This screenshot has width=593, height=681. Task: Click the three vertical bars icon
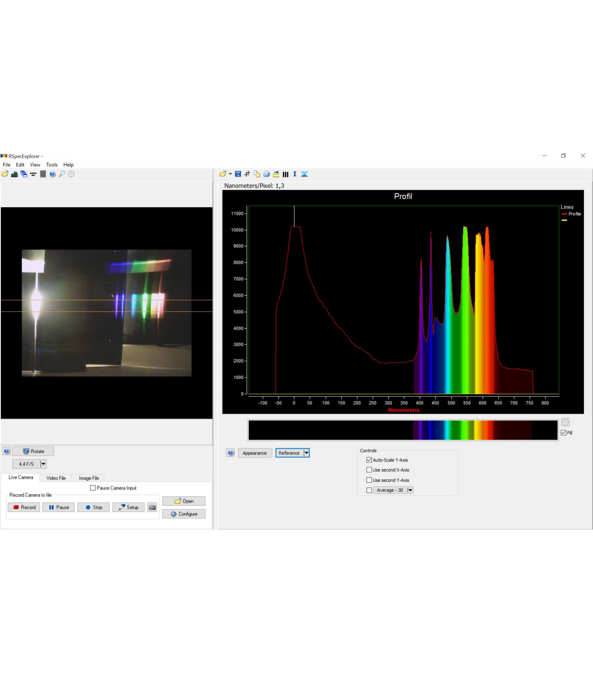click(x=285, y=174)
